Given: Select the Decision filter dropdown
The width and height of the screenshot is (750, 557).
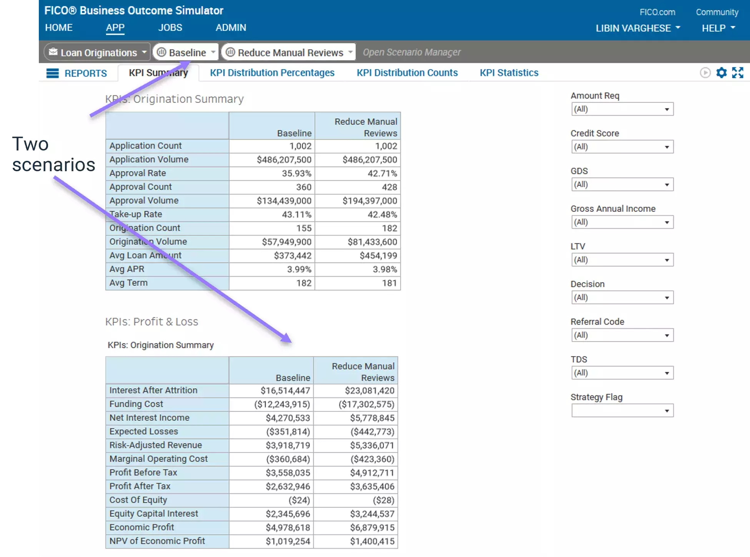Looking at the screenshot, I should pyautogui.click(x=667, y=298).
